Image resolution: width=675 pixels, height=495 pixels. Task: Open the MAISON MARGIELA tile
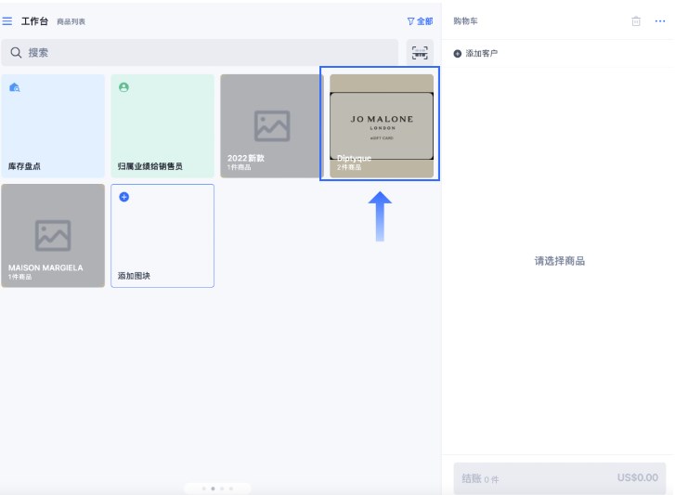pos(53,235)
